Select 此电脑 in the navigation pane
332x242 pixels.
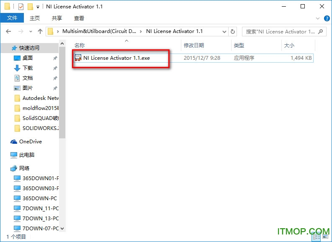pyautogui.click(x=27, y=155)
